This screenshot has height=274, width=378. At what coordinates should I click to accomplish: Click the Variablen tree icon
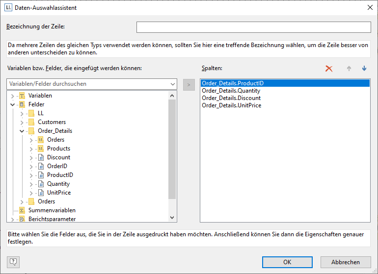pos(22,96)
